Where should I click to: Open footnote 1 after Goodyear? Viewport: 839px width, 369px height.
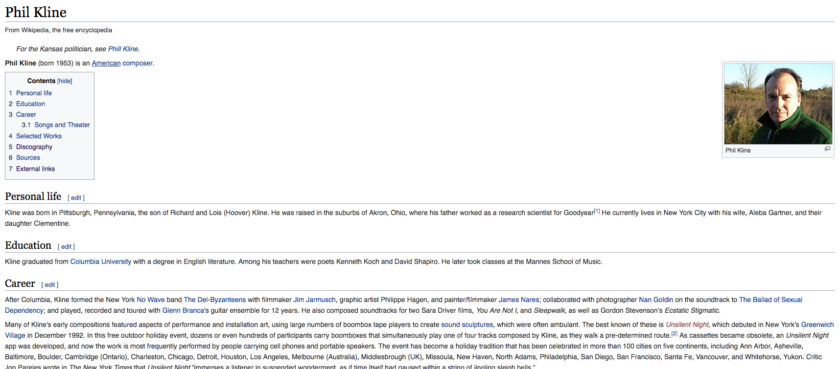click(x=597, y=211)
